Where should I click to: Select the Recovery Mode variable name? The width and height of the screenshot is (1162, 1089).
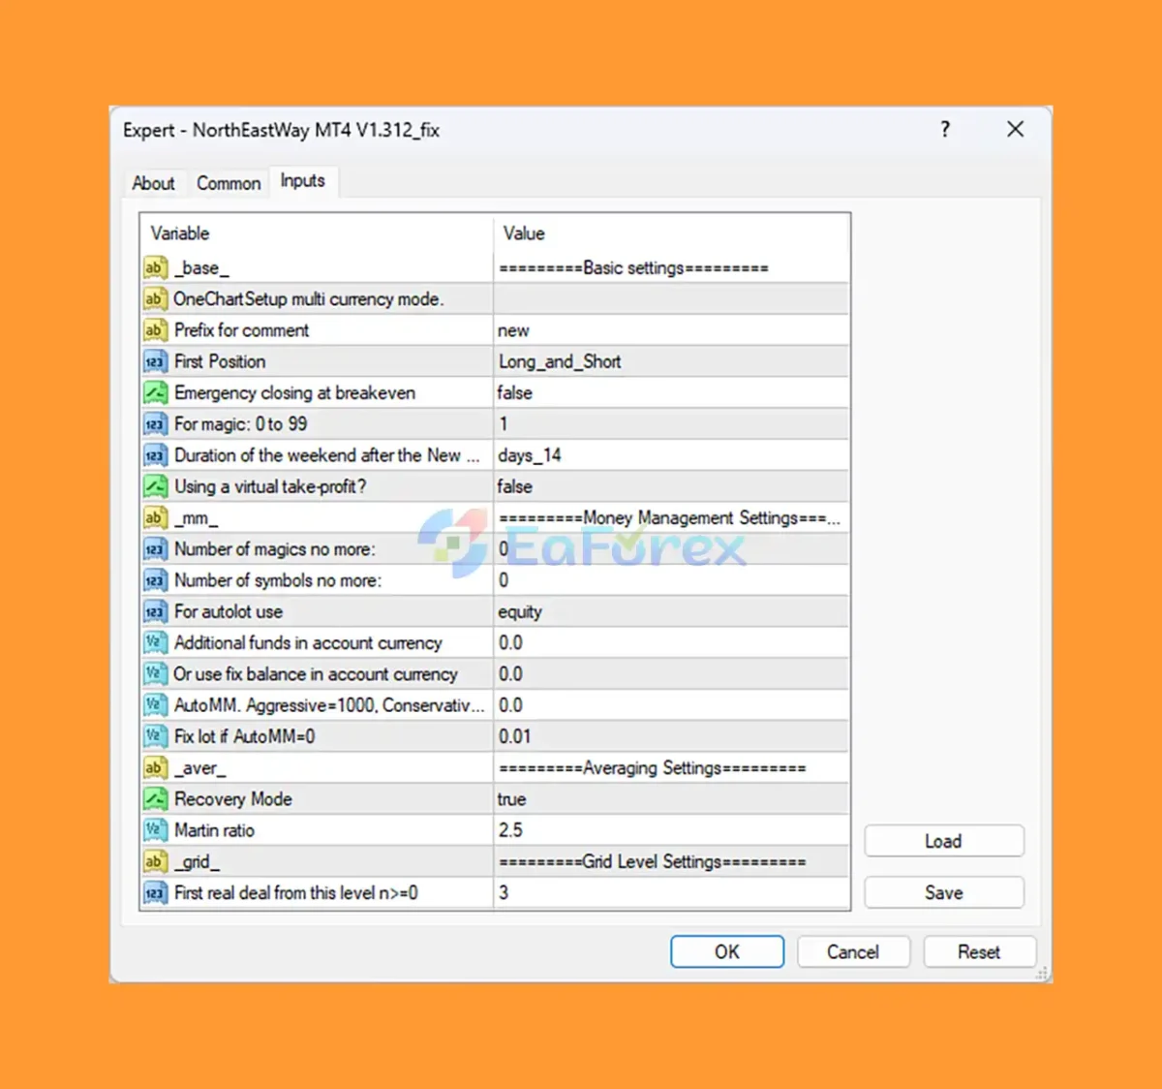click(x=233, y=799)
